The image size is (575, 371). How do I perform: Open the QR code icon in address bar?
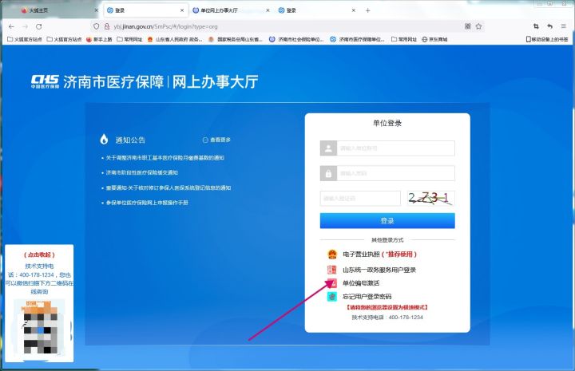(467, 26)
